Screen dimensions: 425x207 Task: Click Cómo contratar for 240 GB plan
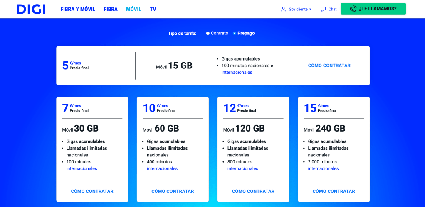point(334,191)
